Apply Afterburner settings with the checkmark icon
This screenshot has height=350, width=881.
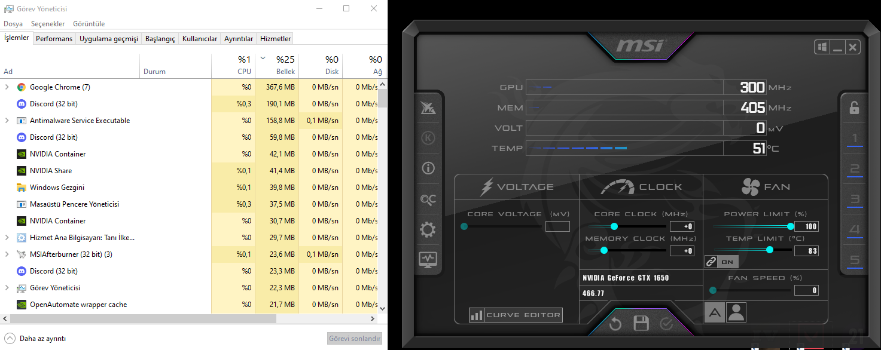click(x=666, y=324)
